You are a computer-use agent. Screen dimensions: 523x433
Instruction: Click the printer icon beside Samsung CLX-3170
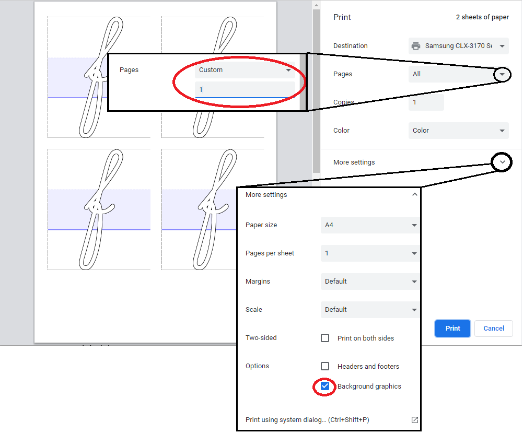pos(416,46)
